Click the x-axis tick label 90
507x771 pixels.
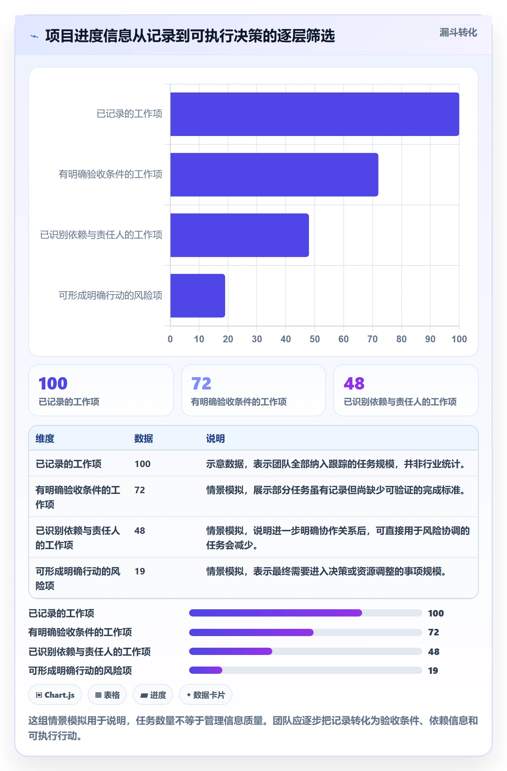[x=430, y=339]
